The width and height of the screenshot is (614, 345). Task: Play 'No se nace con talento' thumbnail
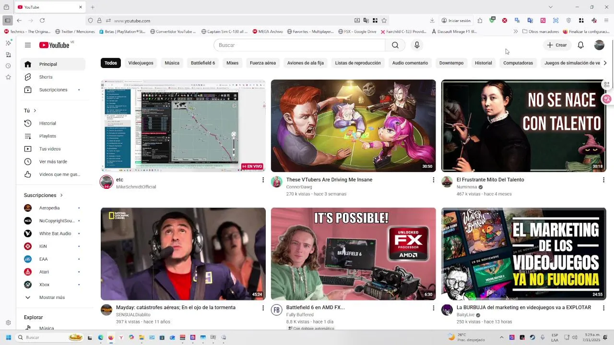tap(524, 126)
